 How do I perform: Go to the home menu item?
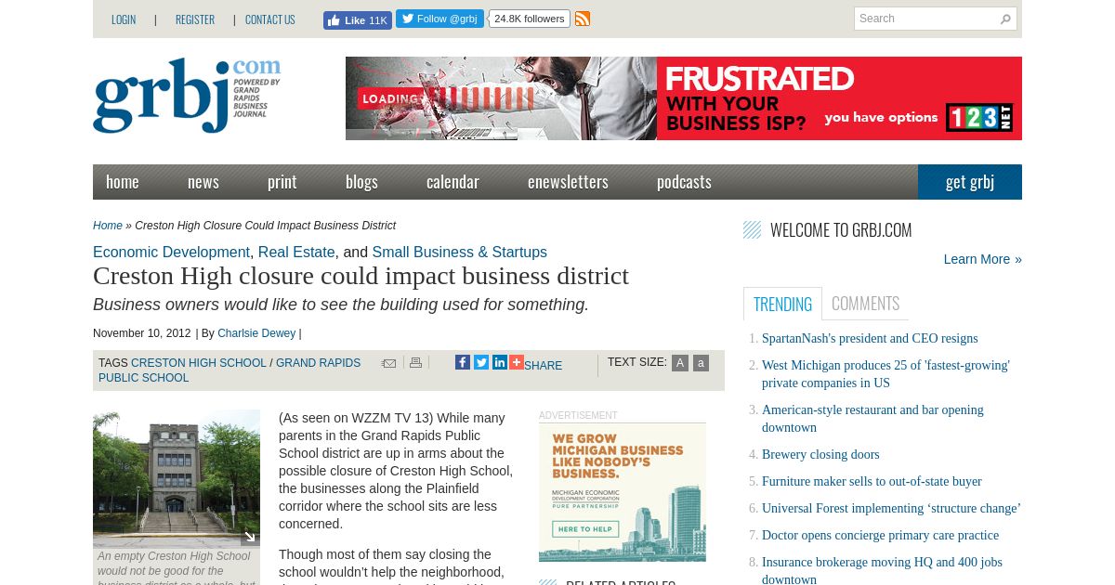click(123, 182)
